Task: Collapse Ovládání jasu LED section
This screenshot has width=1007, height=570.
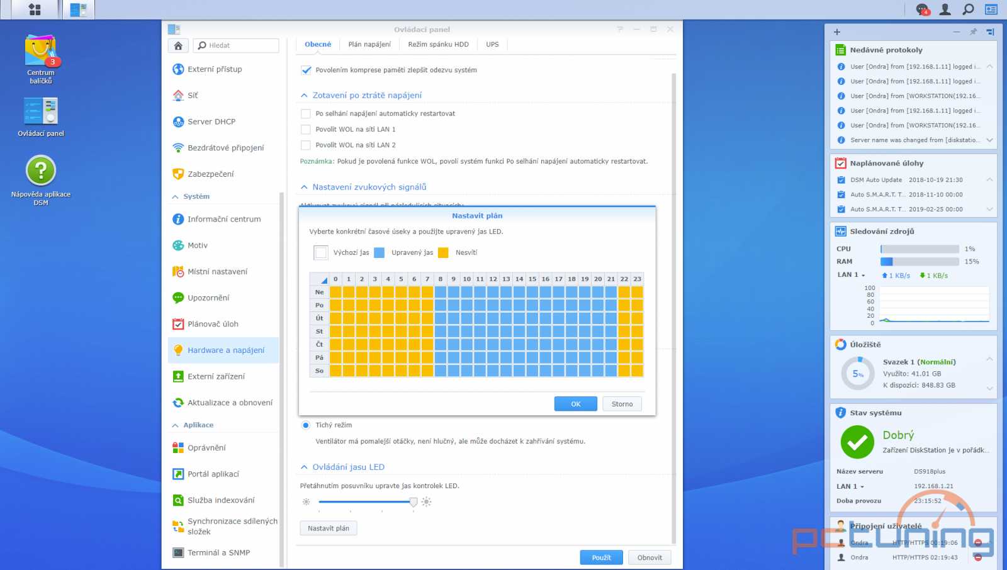Action: click(x=304, y=467)
